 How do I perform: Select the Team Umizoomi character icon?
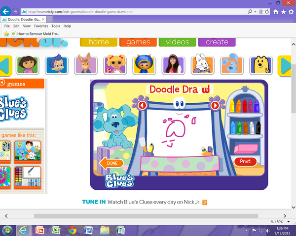tap(144, 65)
